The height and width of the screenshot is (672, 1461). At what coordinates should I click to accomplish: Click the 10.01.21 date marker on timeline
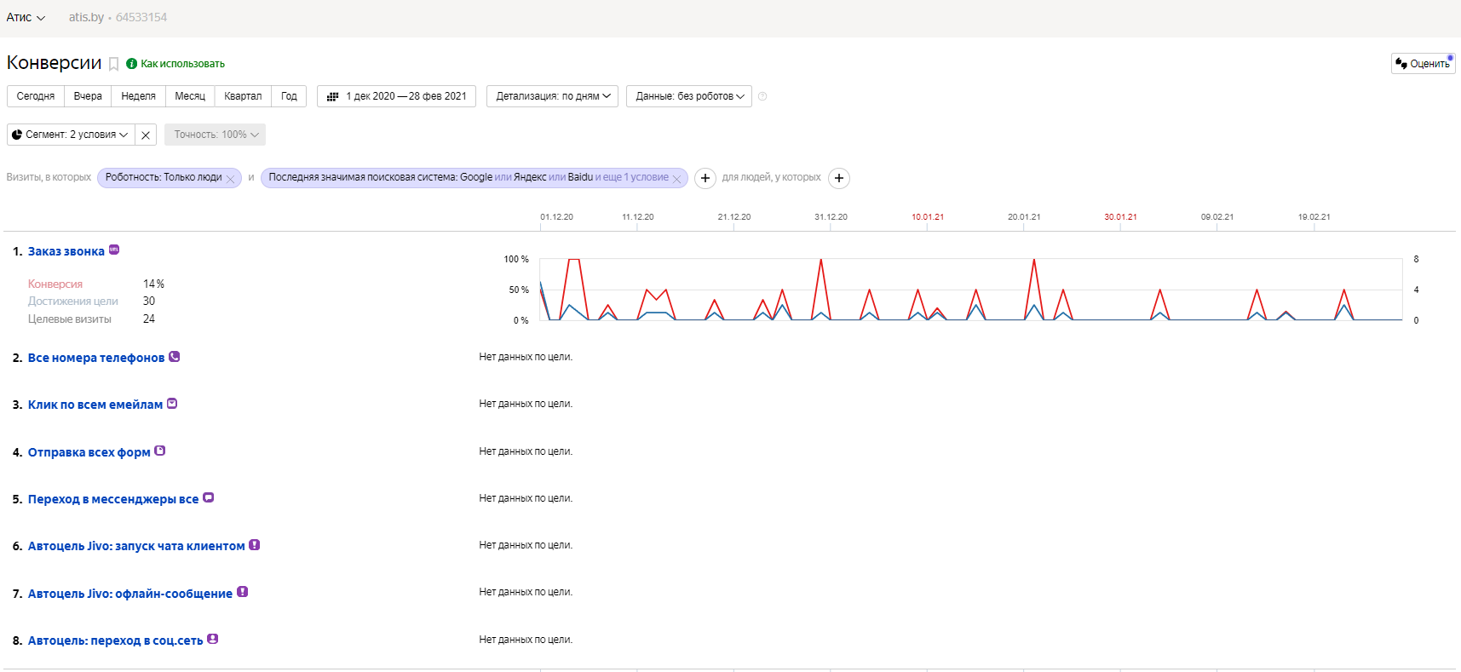pos(928,217)
